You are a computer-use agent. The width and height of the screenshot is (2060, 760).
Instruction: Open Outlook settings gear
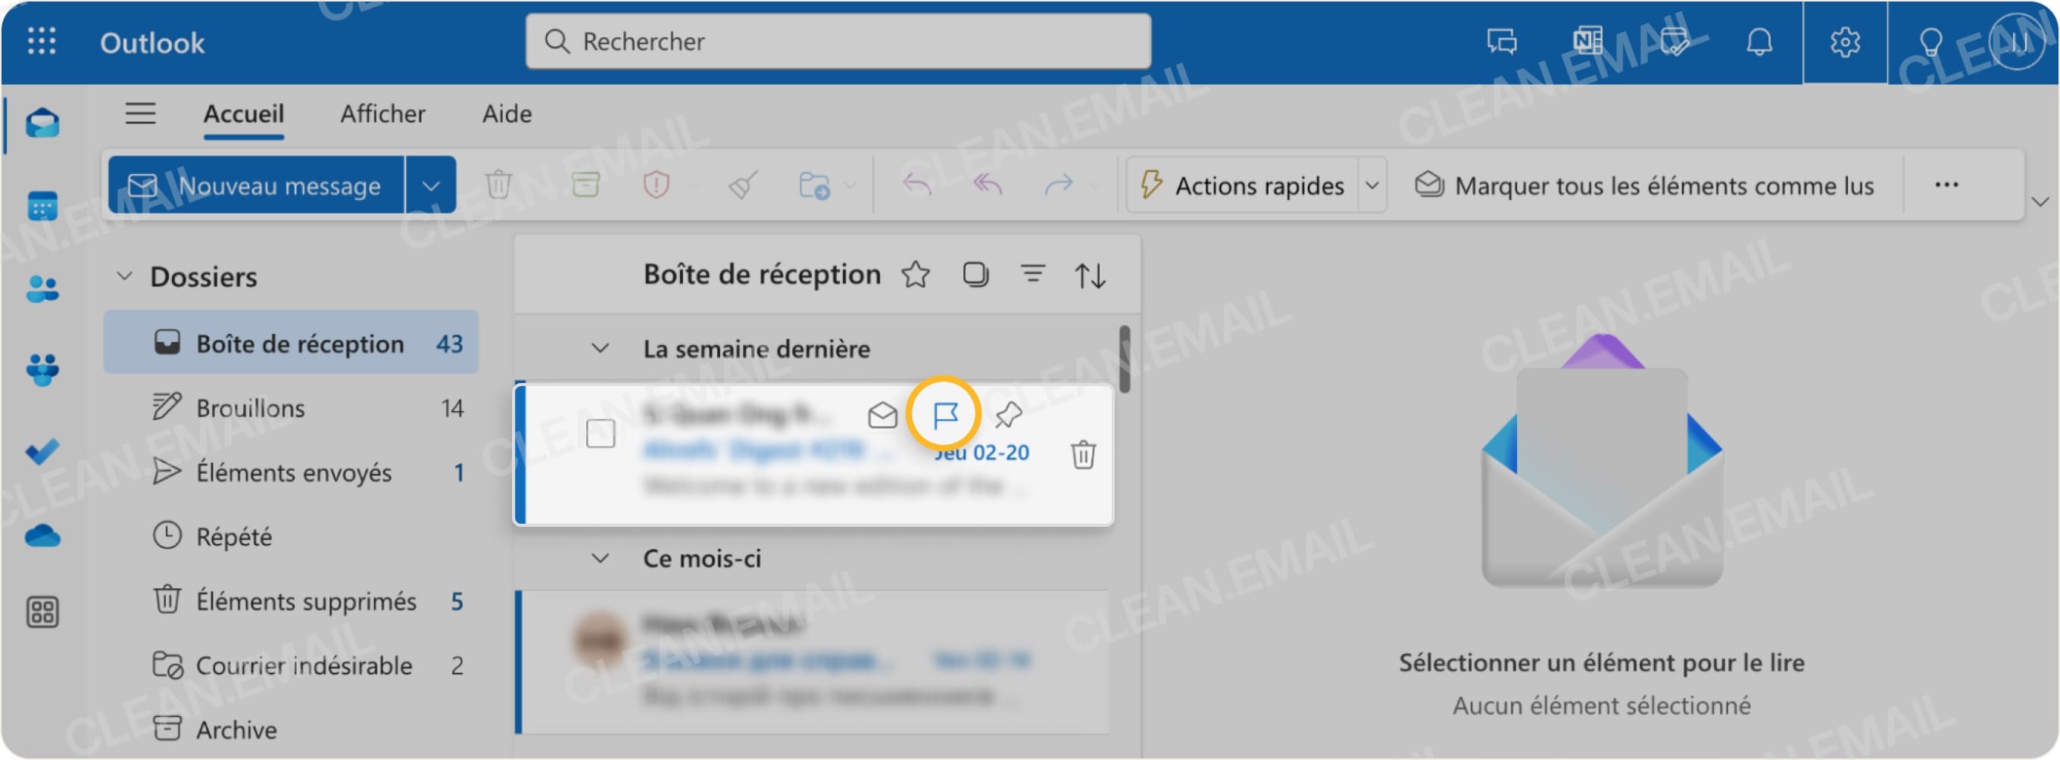pyautogui.click(x=1845, y=42)
